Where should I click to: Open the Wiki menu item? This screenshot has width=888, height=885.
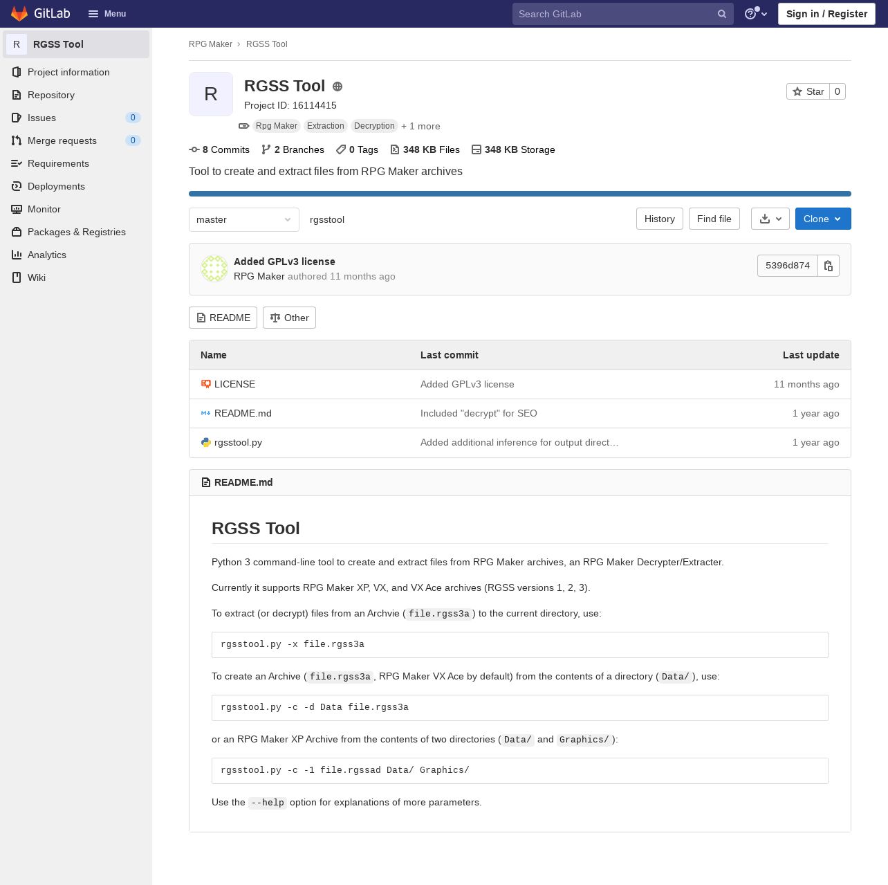(x=76, y=277)
